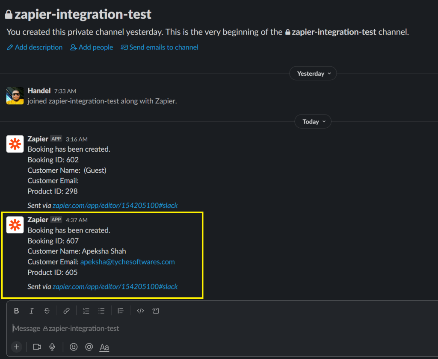Viewport: 438px width, 359px height.
Task: Open zapier.com editor link in 4:37 AM message
Action: point(115,287)
